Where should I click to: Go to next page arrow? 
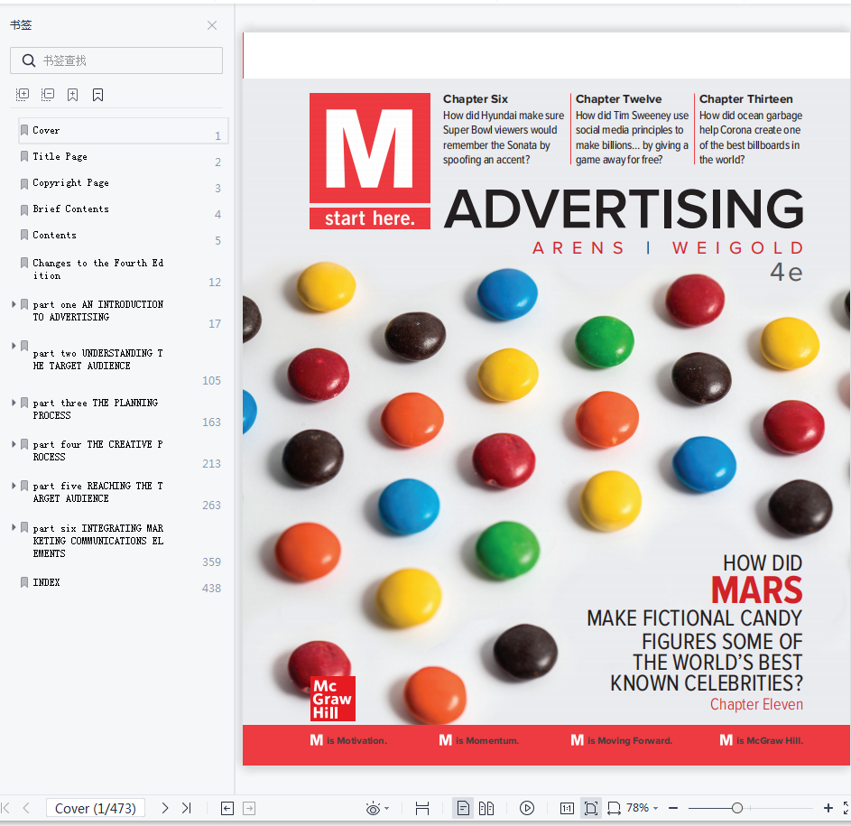click(165, 808)
